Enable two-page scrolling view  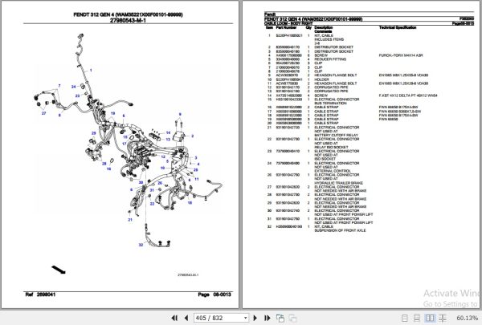(443, 318)
